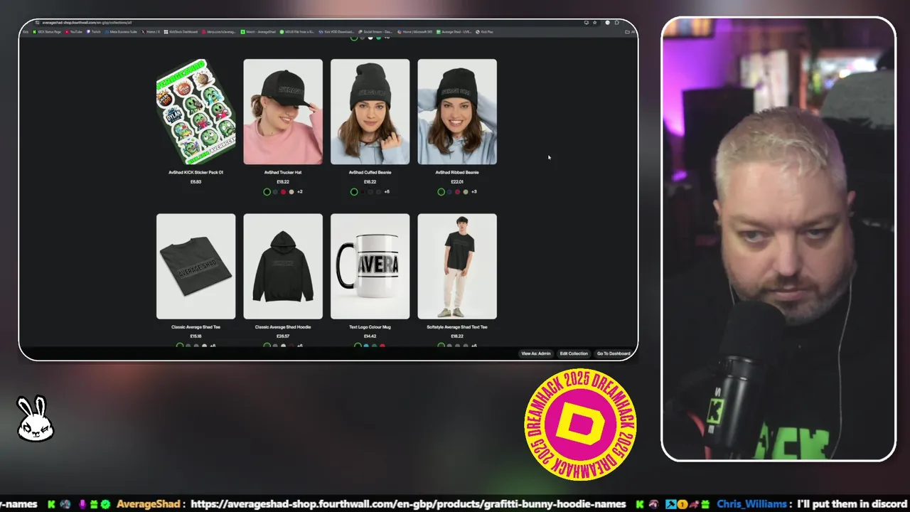Image resolution: width=910 pixels, height=512 pixels.
Task: Open the AvShad KICK Sticker Pack 01 thumbnail
Action: (x=196, y=112)
